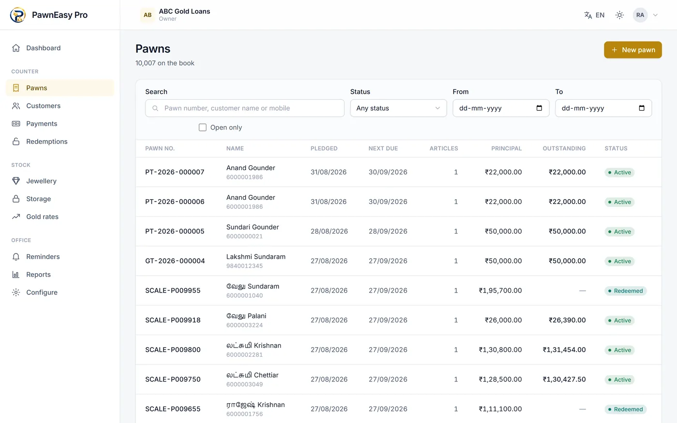Open the Payments page
Viewport: 677px width, 423px height.
[60, 124]
